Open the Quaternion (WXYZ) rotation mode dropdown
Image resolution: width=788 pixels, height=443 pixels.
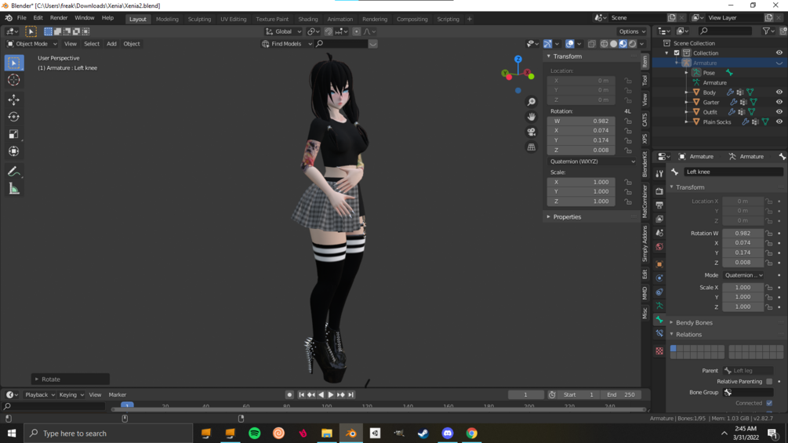click(592, 162)
